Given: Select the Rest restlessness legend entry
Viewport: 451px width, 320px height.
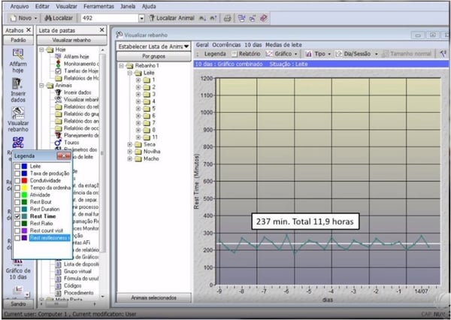Looking at the screenshot, I should click(50, 238).
